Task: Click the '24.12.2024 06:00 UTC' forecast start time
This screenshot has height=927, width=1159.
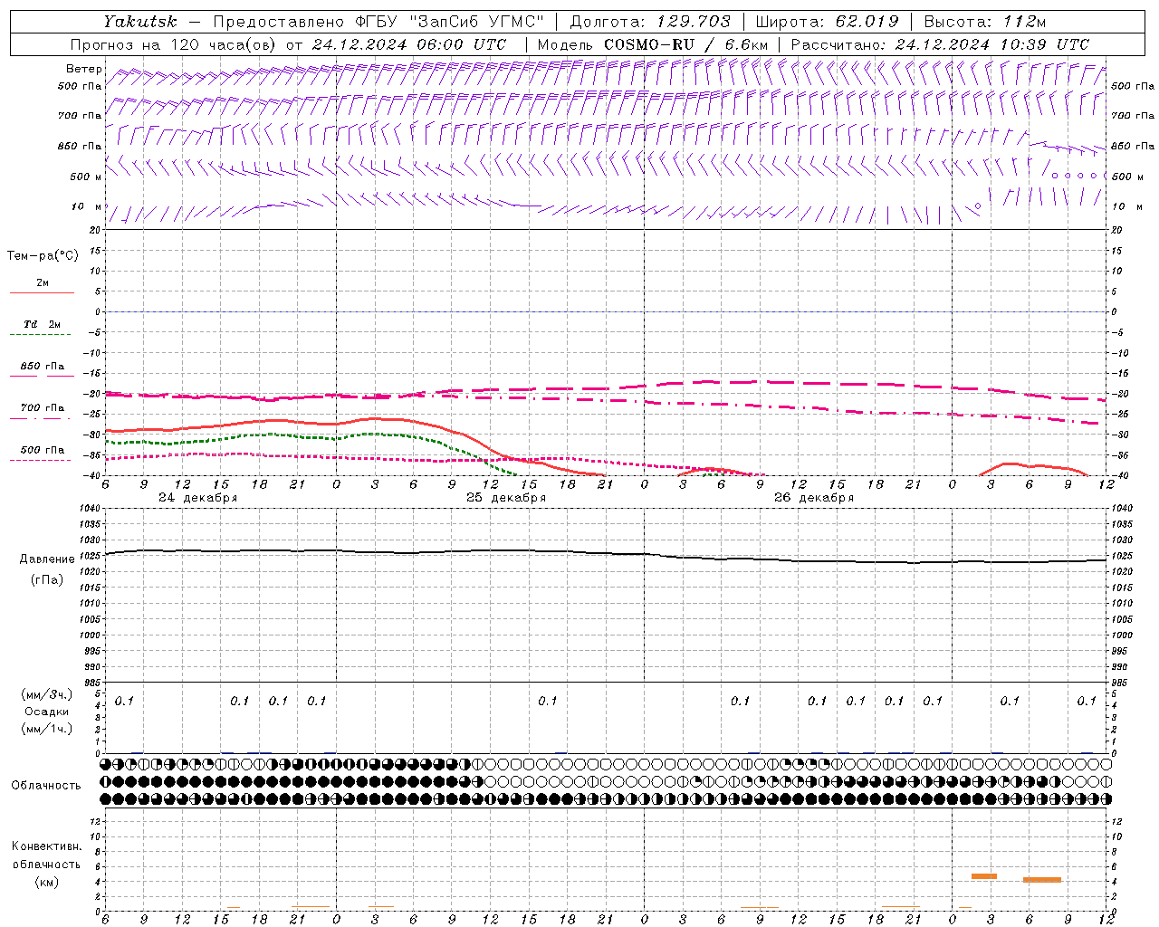Action: 409,44
